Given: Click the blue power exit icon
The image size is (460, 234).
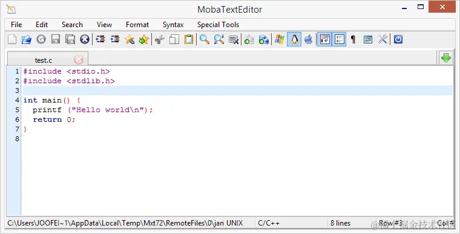Looking at the screenshot, I should click(398, 39).
